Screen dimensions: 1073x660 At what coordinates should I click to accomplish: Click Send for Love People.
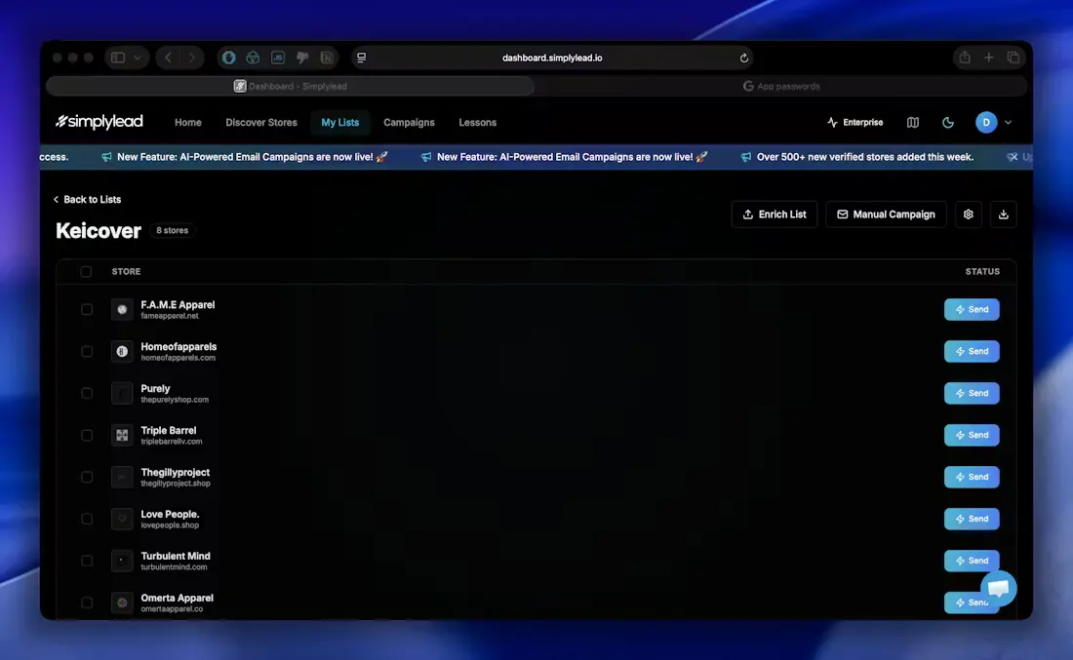(x=972, y=519)
